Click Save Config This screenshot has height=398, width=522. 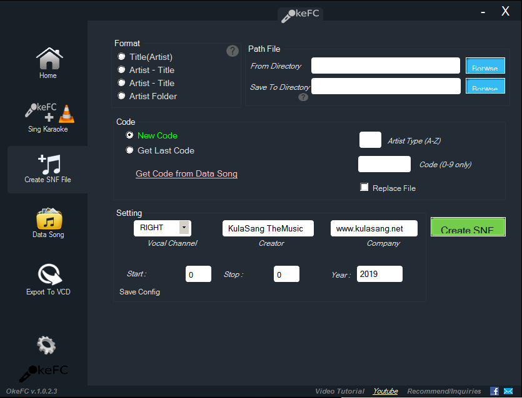point(140,292)
